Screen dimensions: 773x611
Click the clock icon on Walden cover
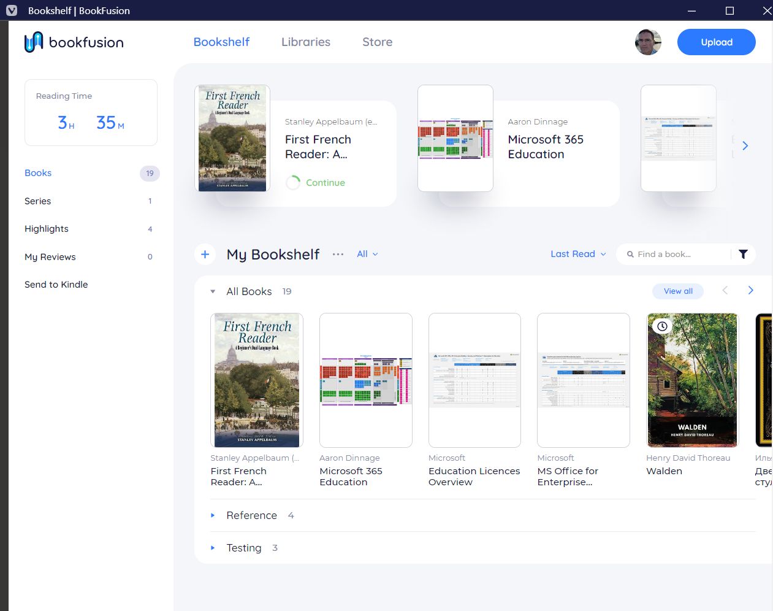tap(662, 326)
